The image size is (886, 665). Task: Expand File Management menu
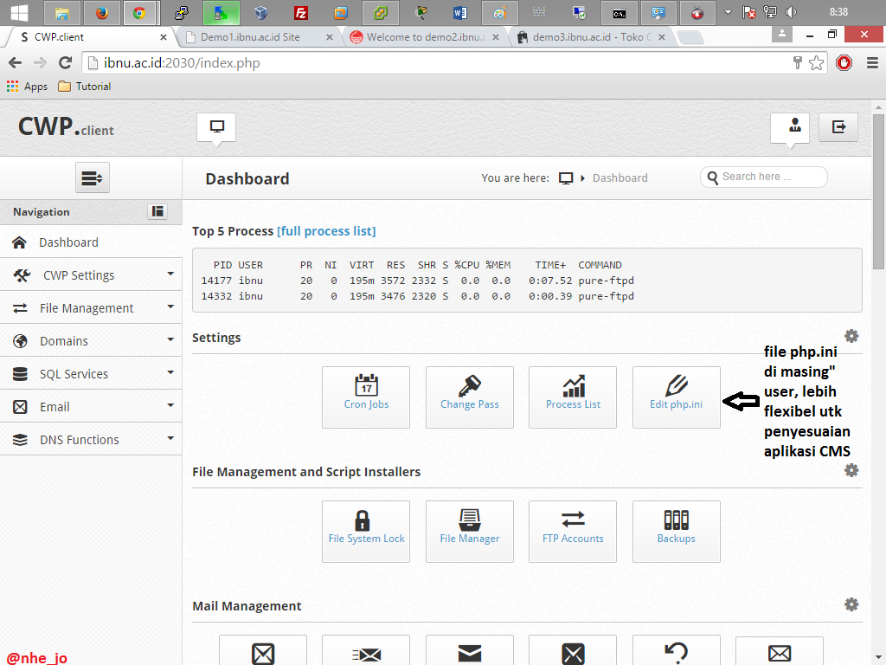click(91, 308)
